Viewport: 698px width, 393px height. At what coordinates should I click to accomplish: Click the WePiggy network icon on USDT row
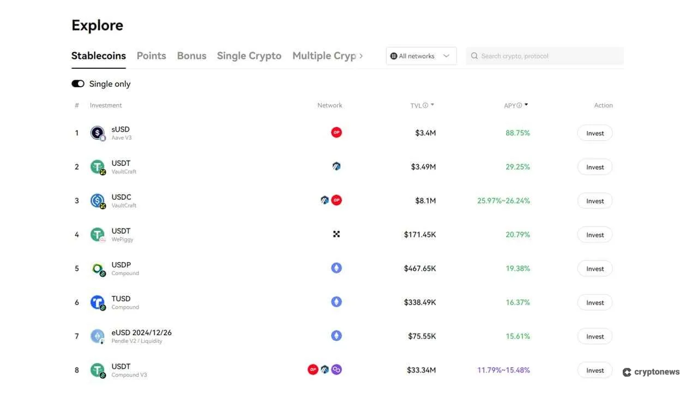[336, 234]
